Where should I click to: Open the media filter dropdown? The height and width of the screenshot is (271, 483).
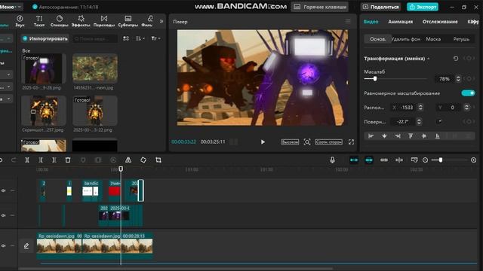point(156,38)
